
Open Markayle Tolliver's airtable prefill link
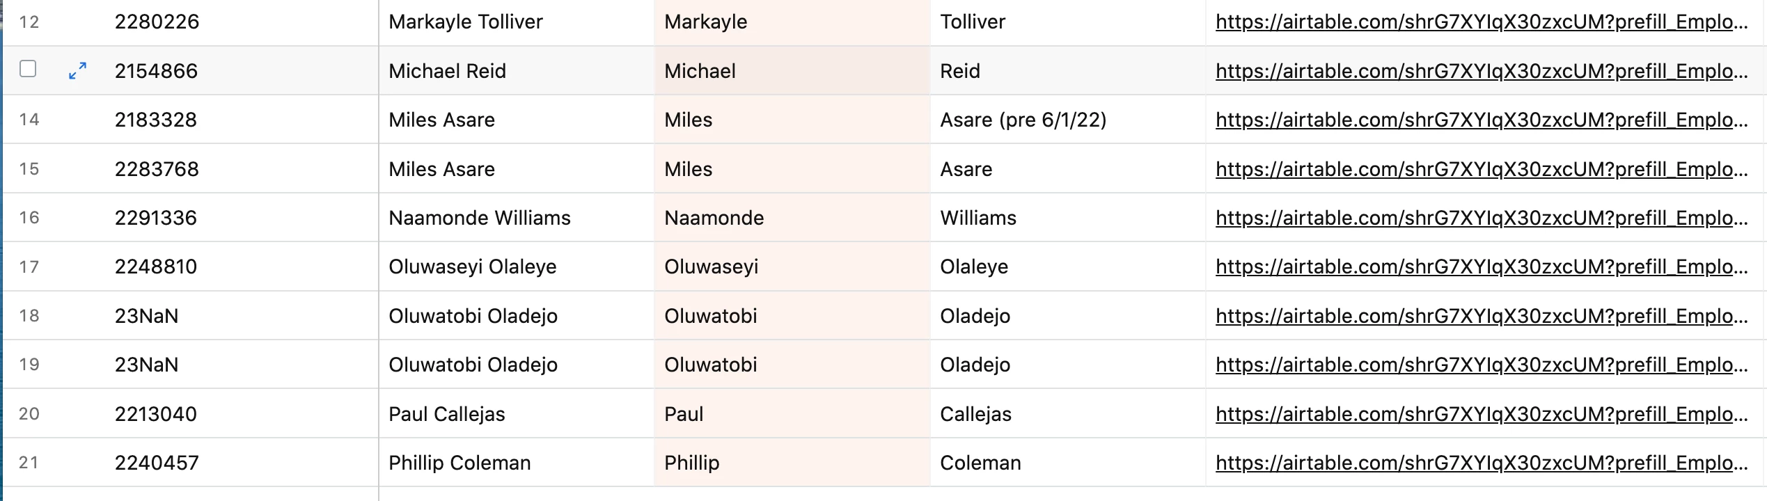tap(1482, 22)
